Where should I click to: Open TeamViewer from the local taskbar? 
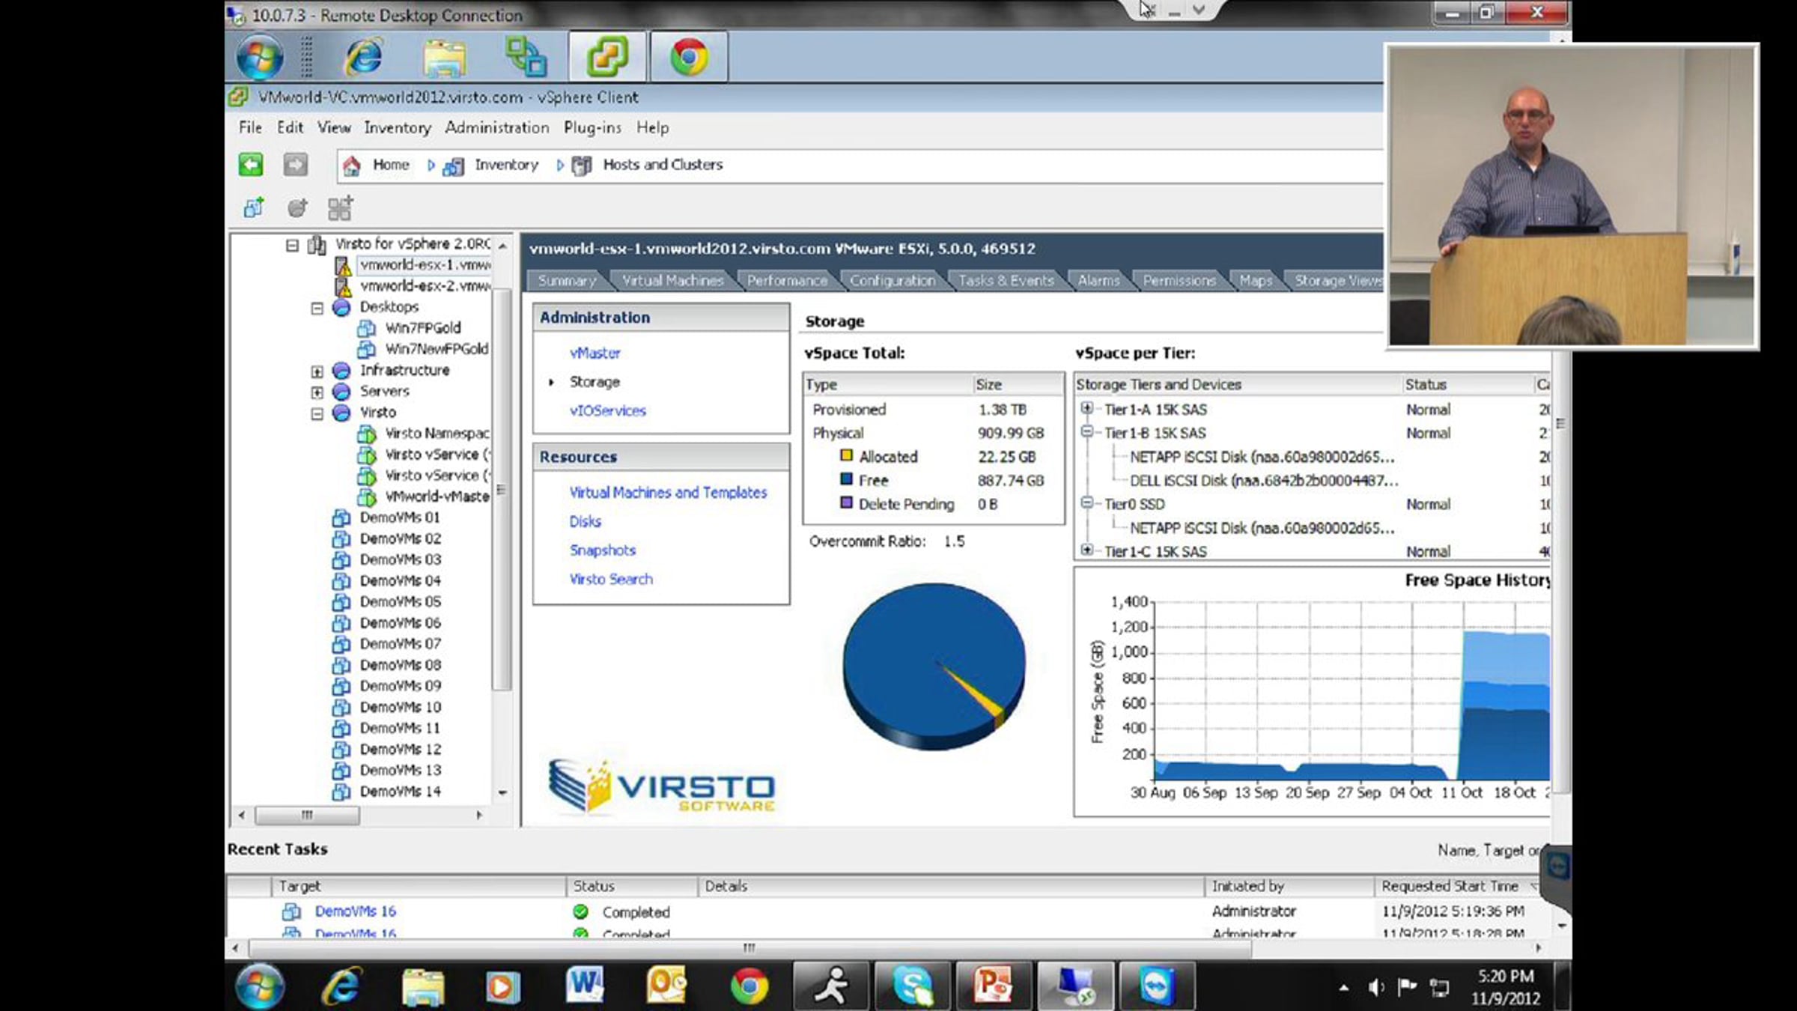point(1157,985)
